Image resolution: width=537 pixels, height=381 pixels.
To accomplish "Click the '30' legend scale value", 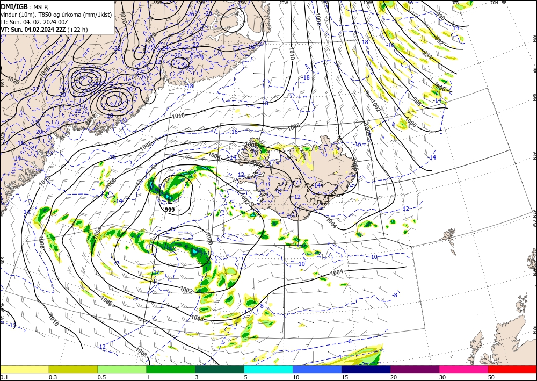I will point(442,377).
